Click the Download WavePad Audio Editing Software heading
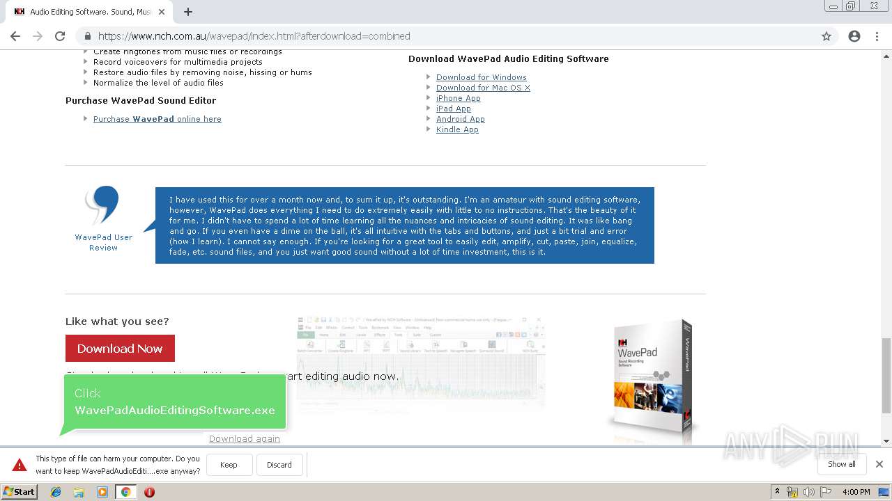The image size is (892, 501). point(509,58)
